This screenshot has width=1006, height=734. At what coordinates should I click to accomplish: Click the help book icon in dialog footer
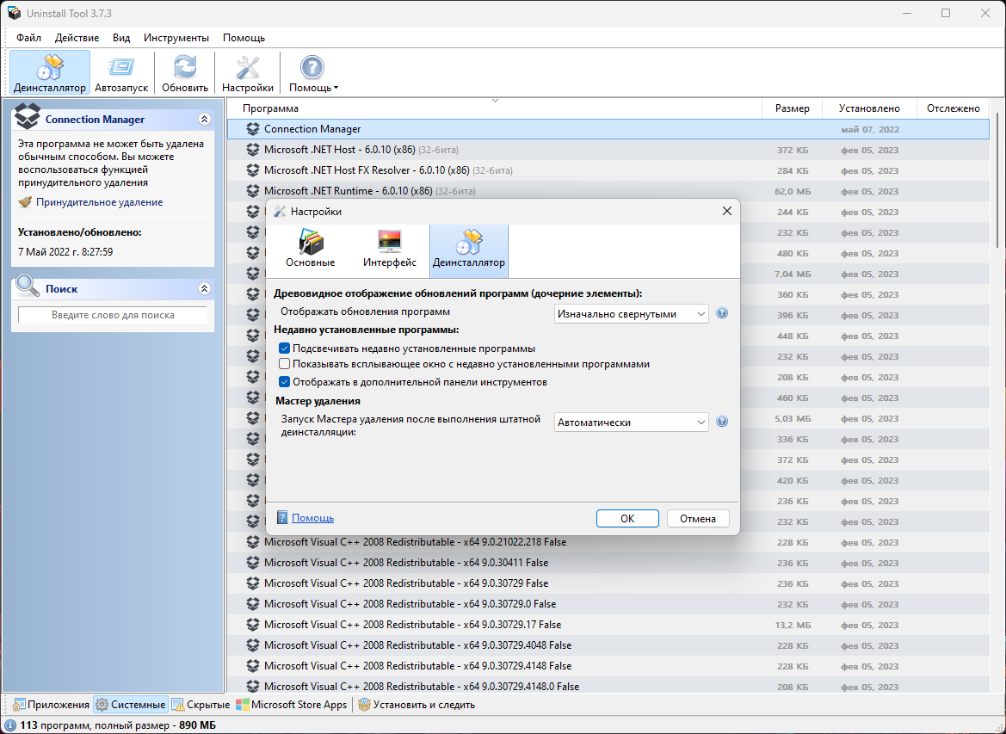click(x=282, y=518)
